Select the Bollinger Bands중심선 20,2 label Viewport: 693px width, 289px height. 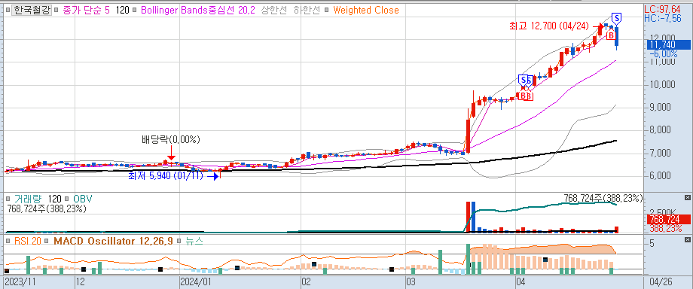197,11
